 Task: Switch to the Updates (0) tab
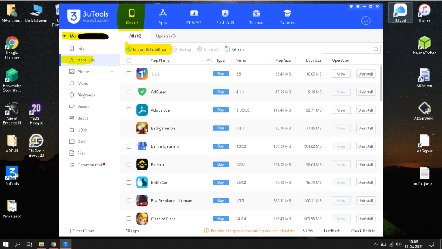(166, 37)
